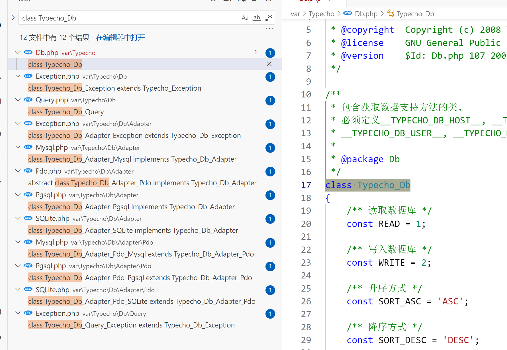The width and height of the screenshot is (507, 350).
Task: Click Typecho_Db class symbol in breadcrumb
Action: click(415, 14)
